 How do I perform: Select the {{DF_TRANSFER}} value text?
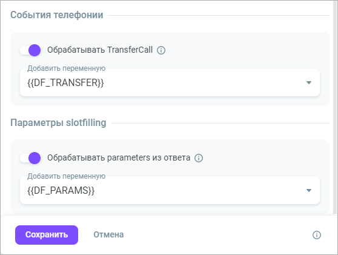(65, 83)
